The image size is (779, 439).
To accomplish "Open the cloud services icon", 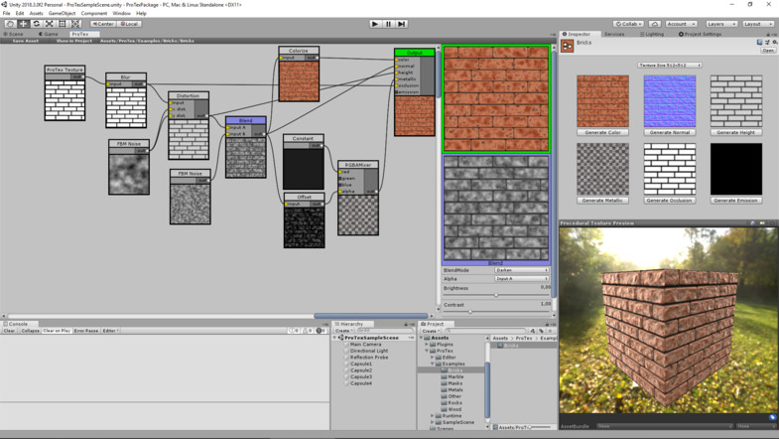I will click(x=655, y=24).
